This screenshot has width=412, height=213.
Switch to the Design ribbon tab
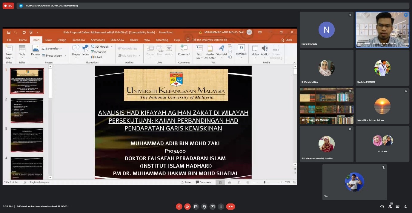(62, 40)
